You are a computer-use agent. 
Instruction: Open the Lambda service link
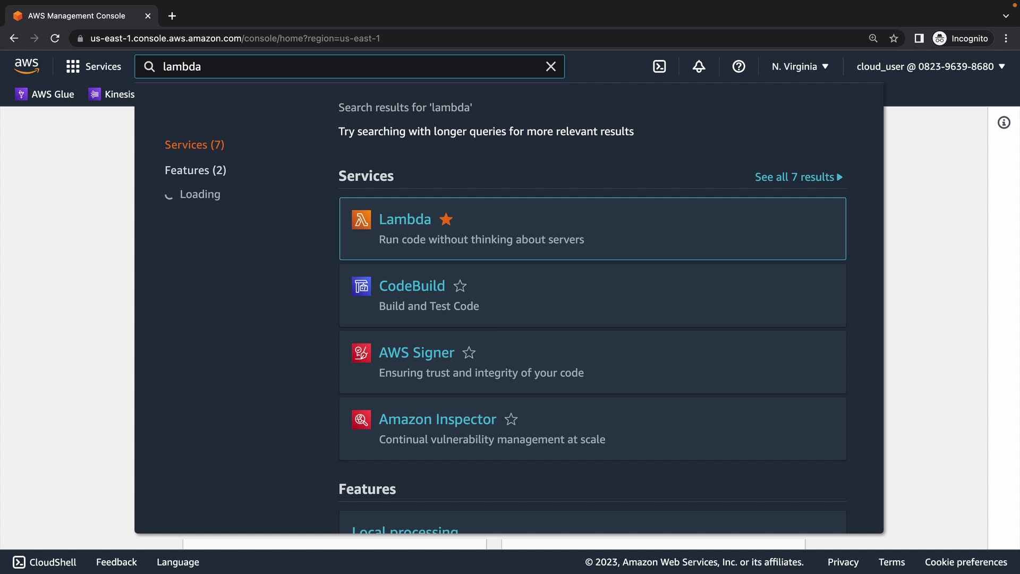click(x=405, y=219)
